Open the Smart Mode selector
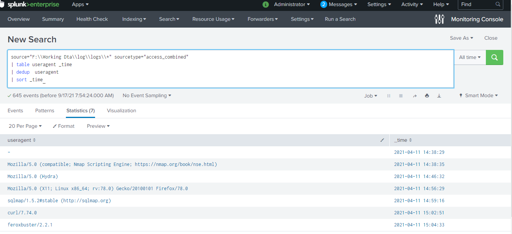The image size is (512, 234). pos(478,96)
